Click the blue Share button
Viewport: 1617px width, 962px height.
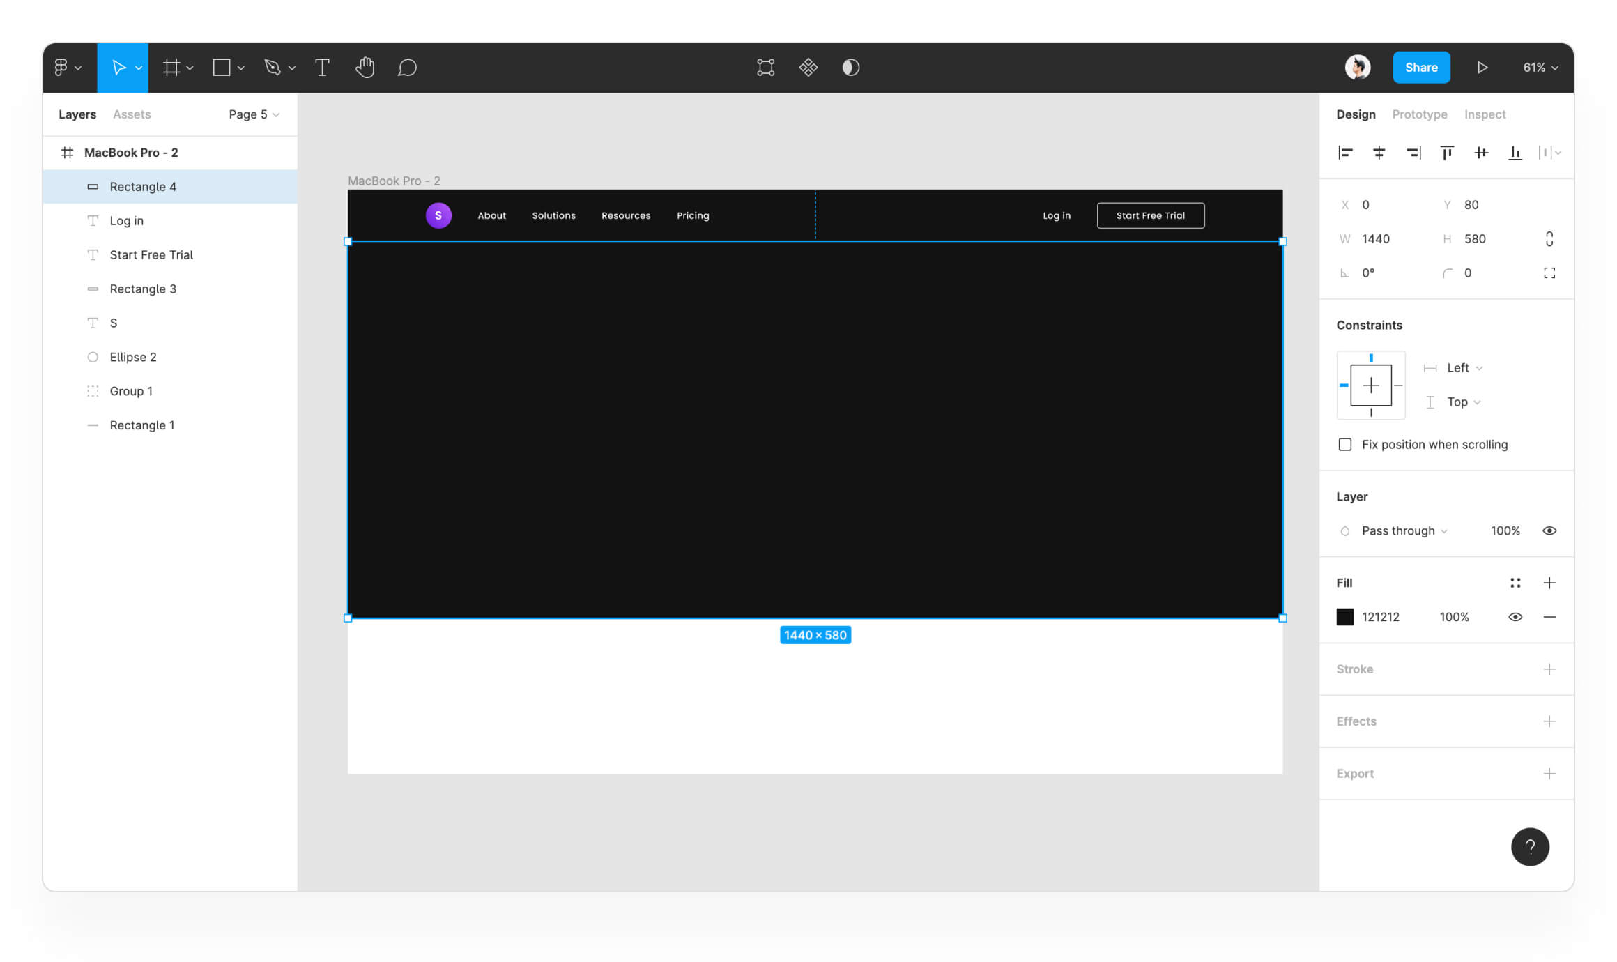pyautogui.click(x=1420, y=68)
